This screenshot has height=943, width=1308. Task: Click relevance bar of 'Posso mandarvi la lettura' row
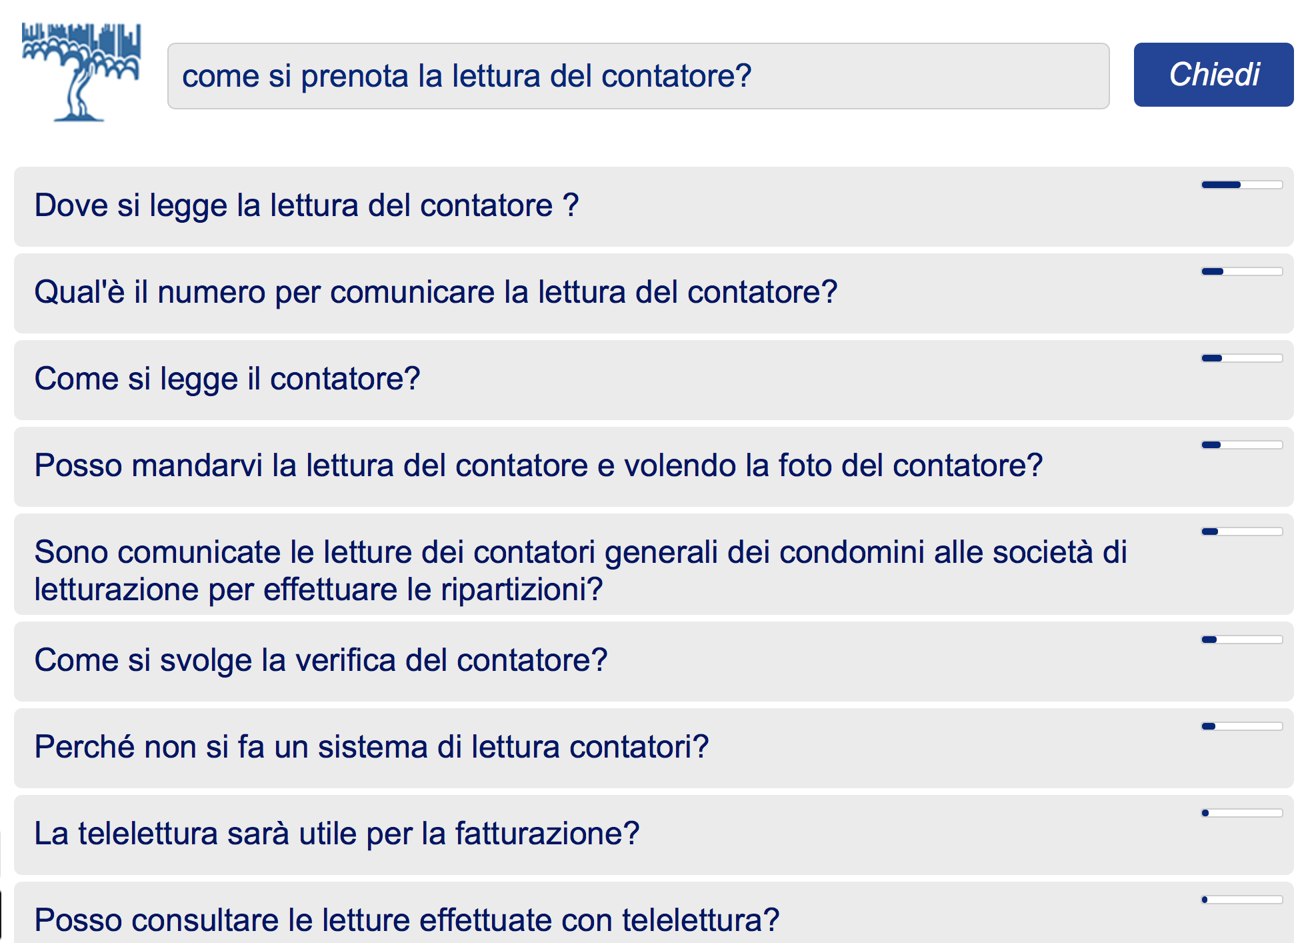coord(1241,445)
